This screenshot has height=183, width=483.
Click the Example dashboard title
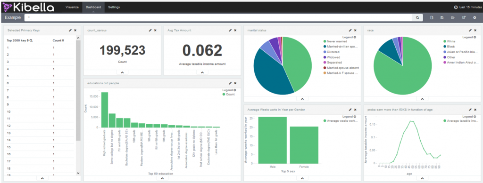tap(13, 18)
